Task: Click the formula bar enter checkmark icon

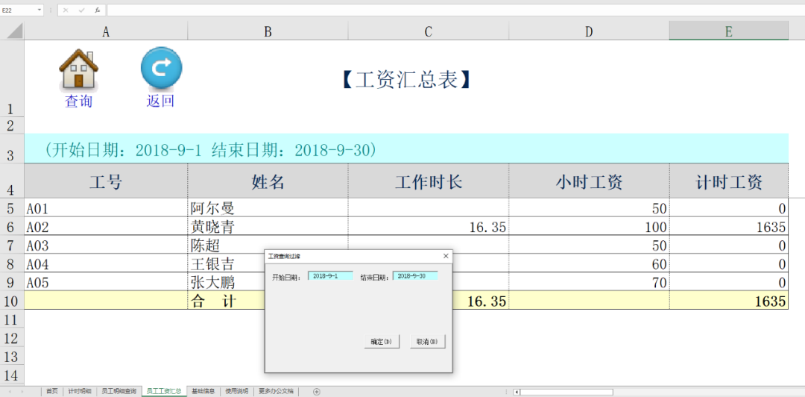Action: click(81, 10)
